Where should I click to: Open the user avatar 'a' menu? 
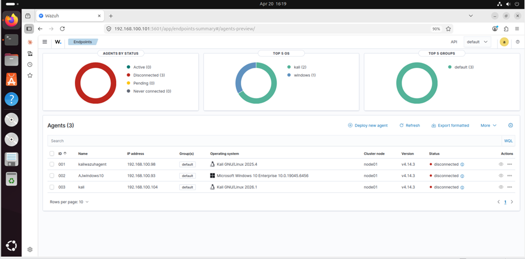pyautogui.click(x=504, y=42)
